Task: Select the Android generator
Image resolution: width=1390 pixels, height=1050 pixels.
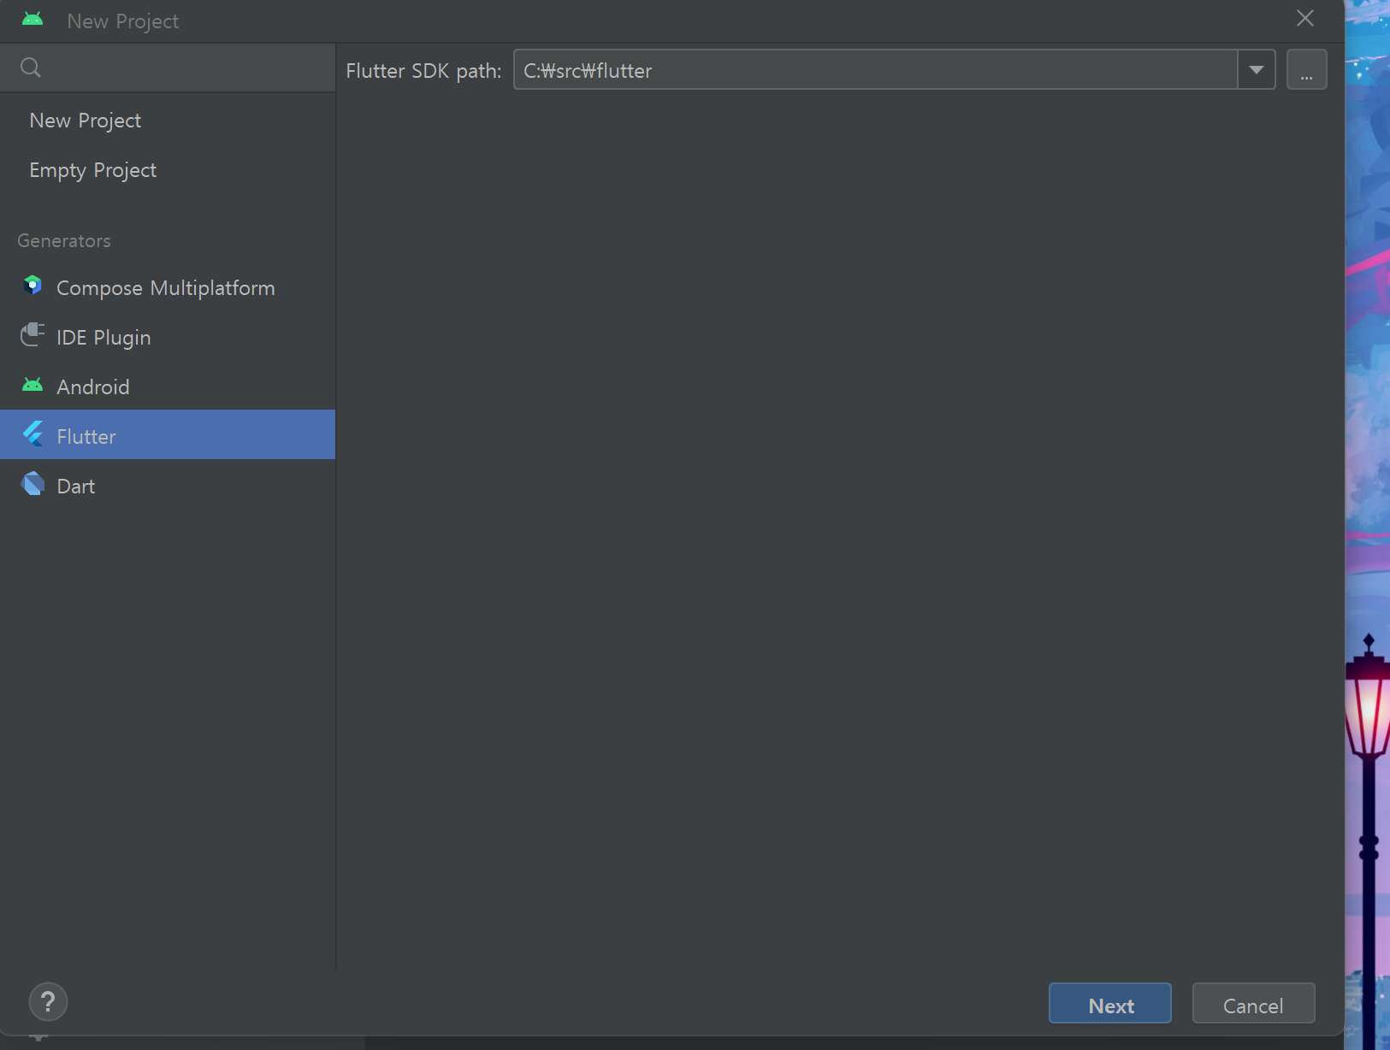Action: coord(168,387)
